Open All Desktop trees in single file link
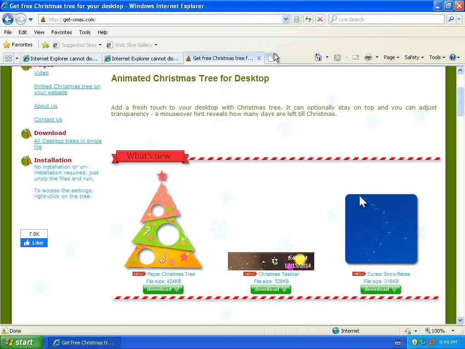The image size is (465, 349). click(68, 144)
